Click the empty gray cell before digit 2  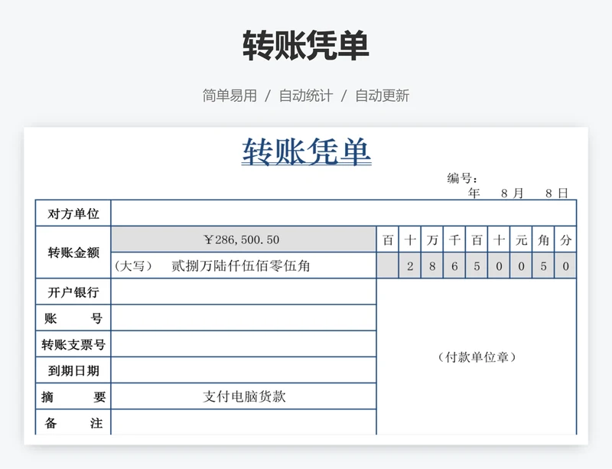(x=388, y=265)
